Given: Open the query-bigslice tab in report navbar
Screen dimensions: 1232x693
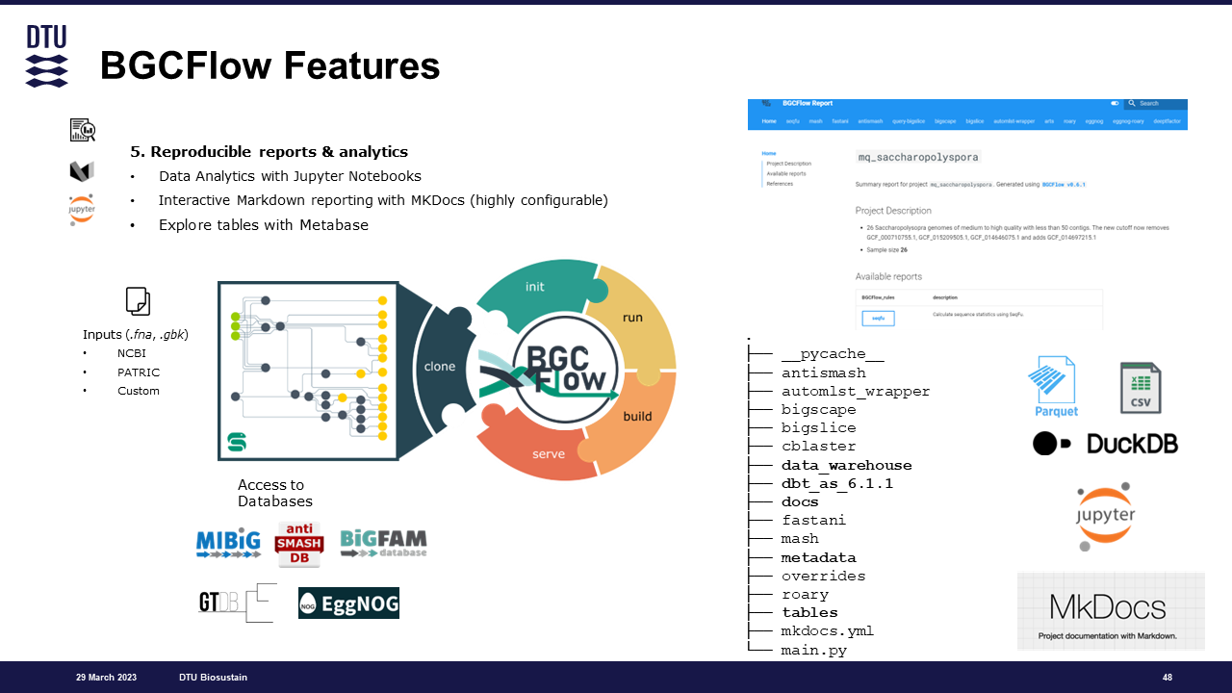Looking at the screenshot, I should pyautogui.click(x=909, y=121).
